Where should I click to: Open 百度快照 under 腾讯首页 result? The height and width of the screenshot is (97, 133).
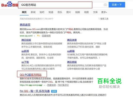pos(46,36)
